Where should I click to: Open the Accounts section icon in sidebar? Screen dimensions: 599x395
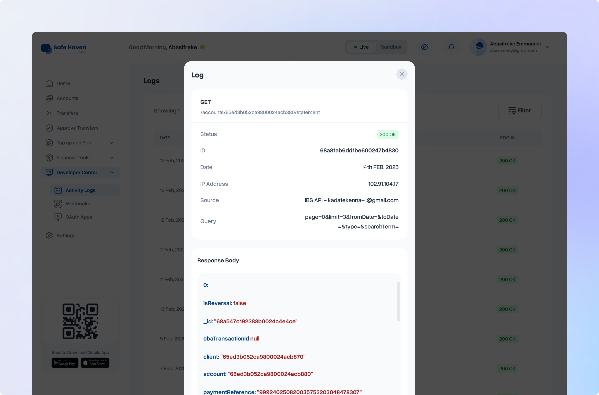[x=49, y=98]
